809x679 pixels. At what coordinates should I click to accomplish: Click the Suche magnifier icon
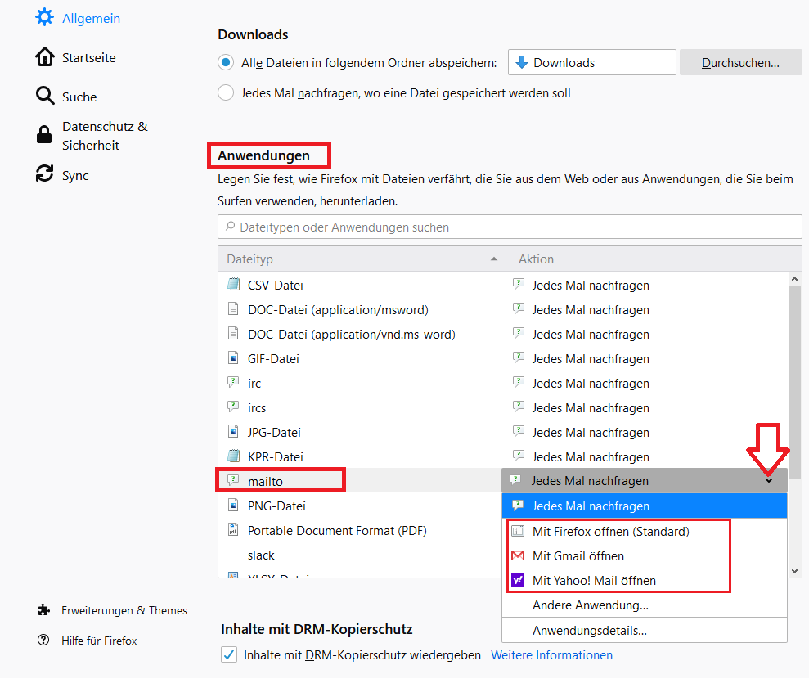pyautogui.click(x=44, y=97)
